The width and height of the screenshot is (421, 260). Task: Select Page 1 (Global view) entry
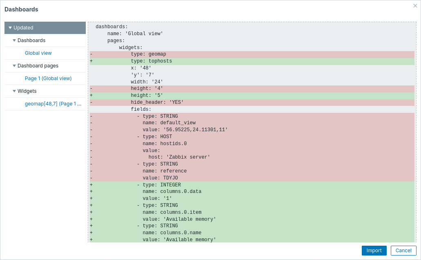pyautogui.click(x=48, y=78)
